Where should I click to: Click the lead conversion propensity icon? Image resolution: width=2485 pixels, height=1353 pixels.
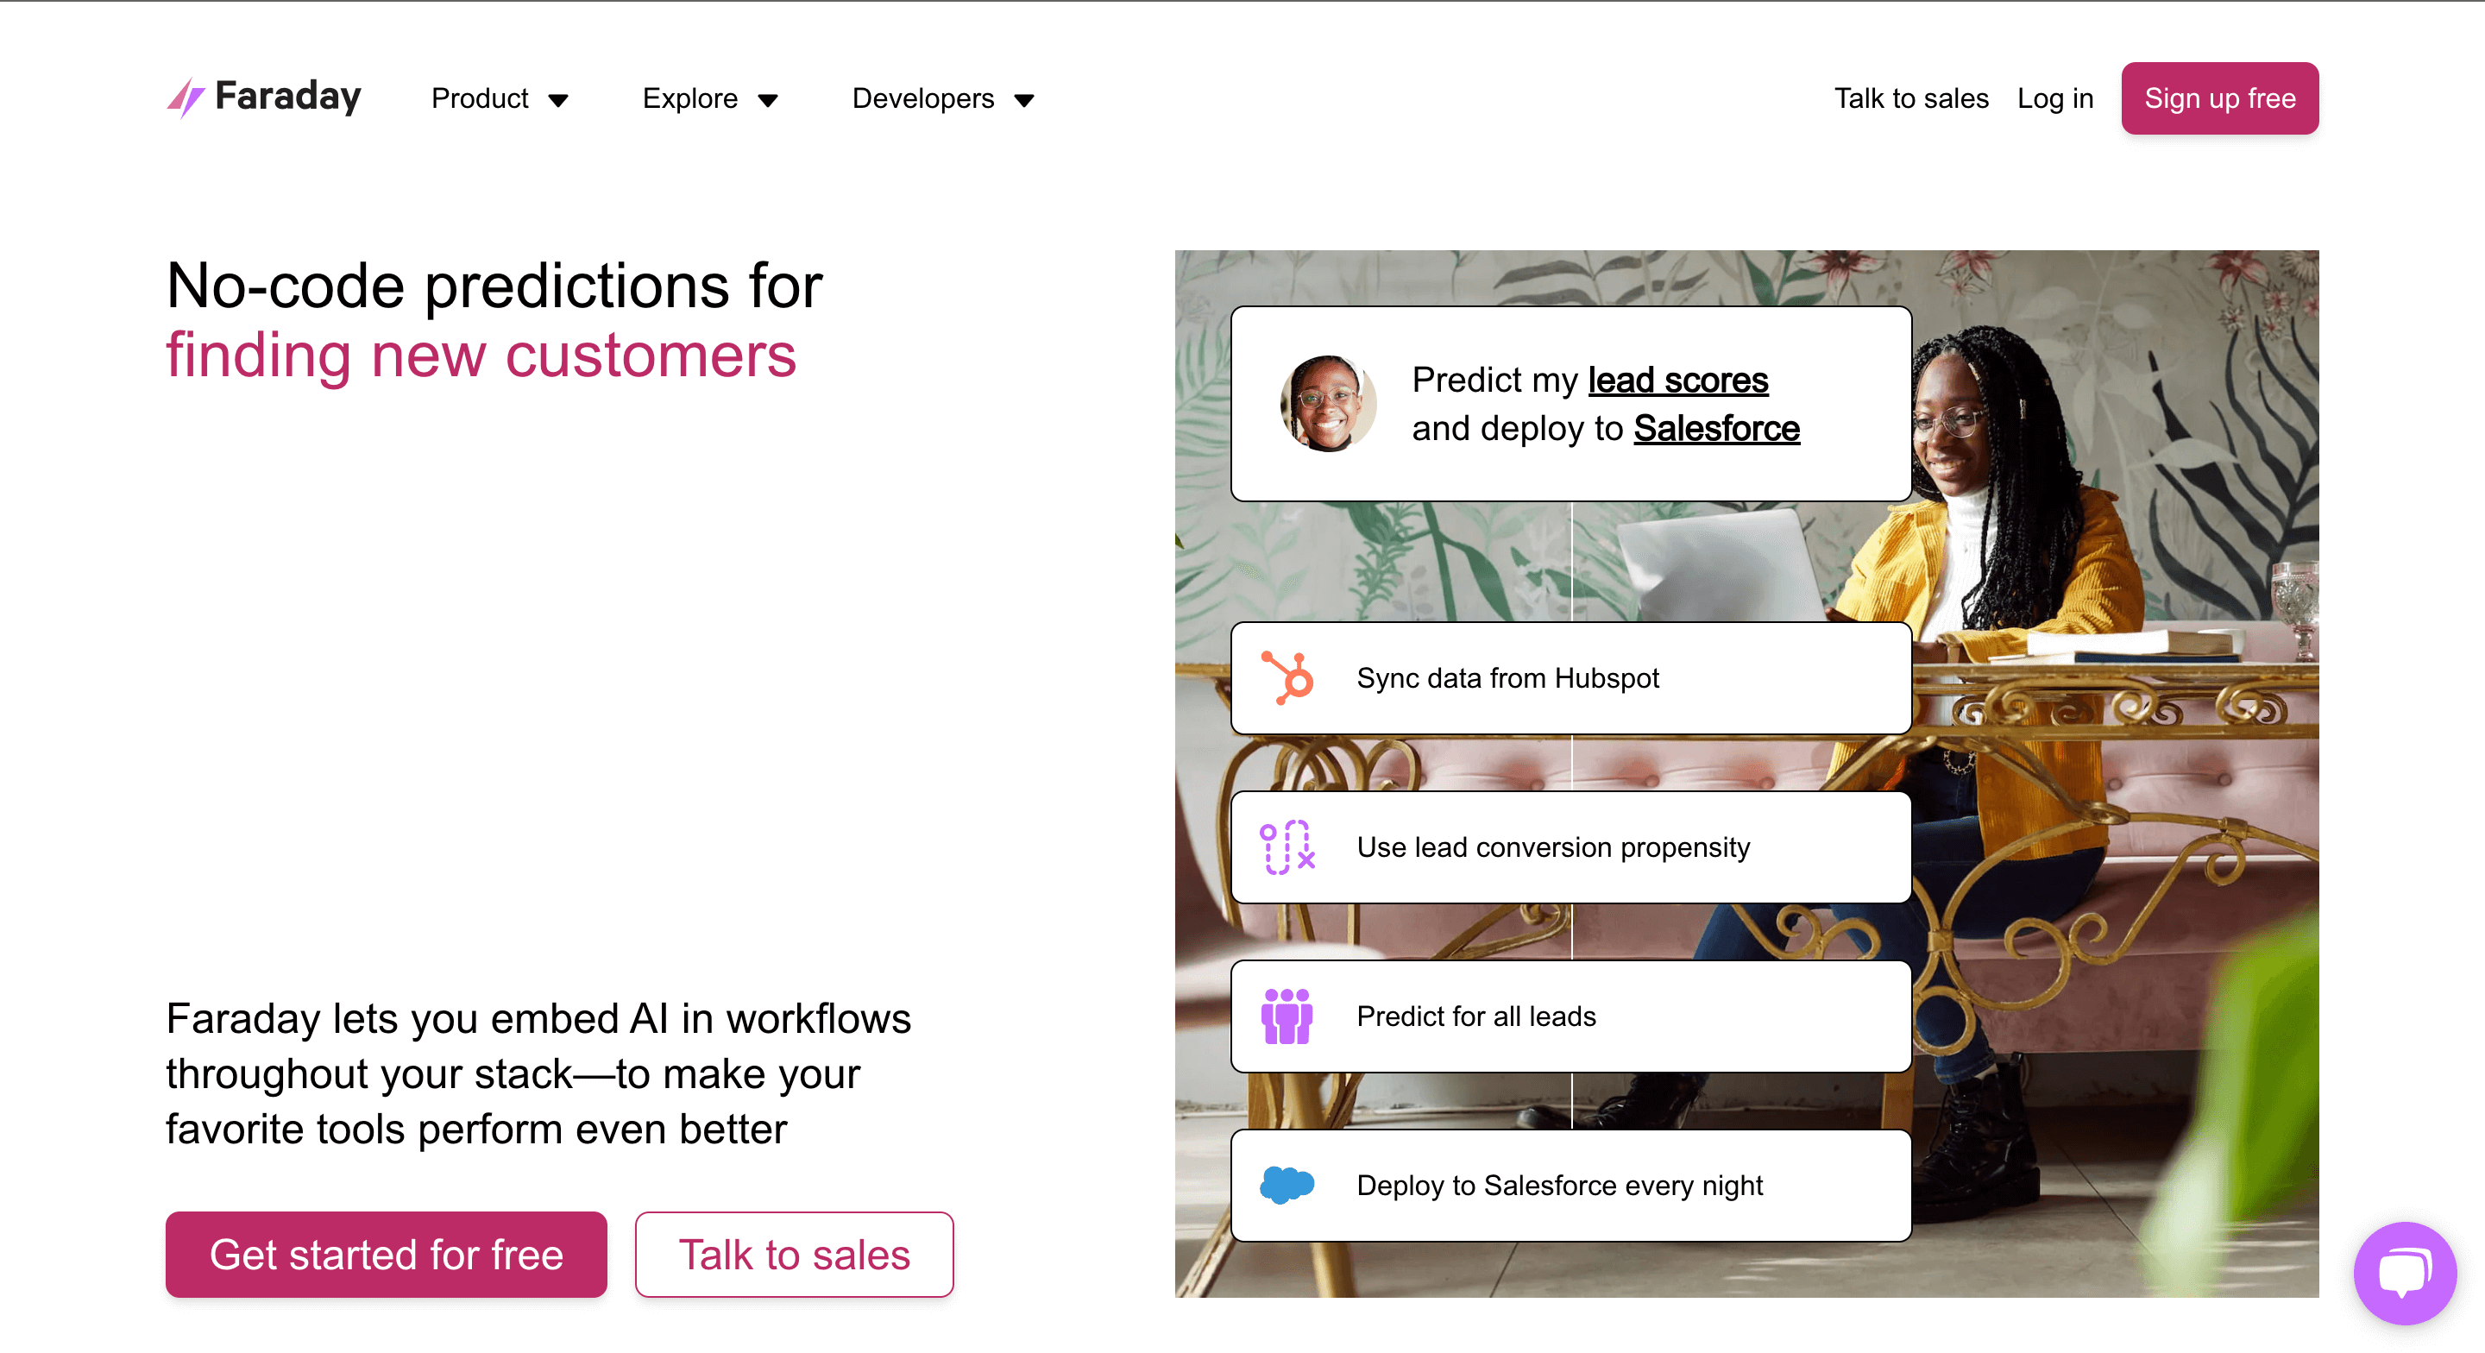pyautogui.click(x=1287, y=847)
